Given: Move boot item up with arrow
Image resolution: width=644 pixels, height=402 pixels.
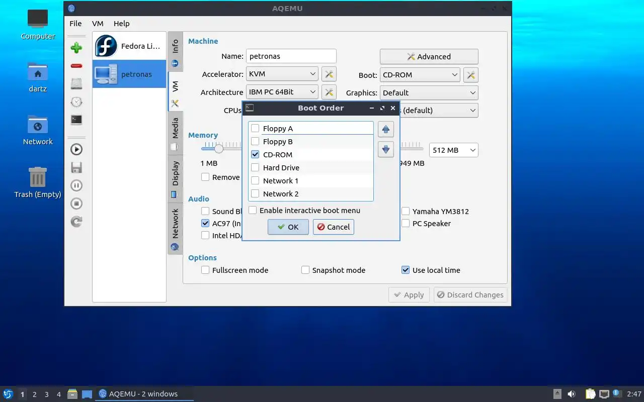Looking at the screenshot, I should [386, 130].
